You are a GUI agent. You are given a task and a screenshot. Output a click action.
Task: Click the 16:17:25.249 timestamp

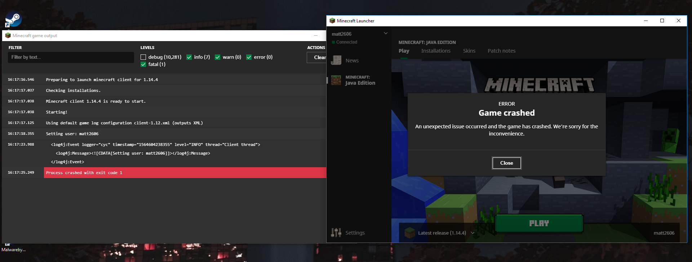coord(21,173)
